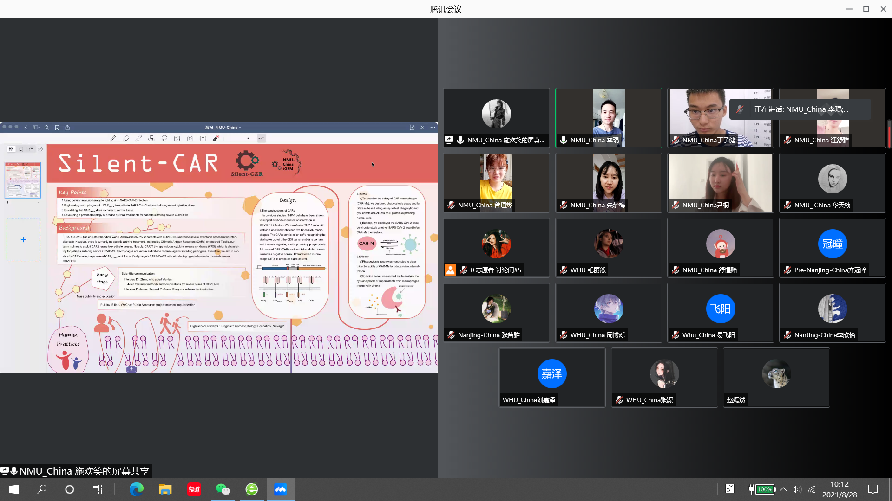
Task: Click the insert image tool
Action: [177, 138]
